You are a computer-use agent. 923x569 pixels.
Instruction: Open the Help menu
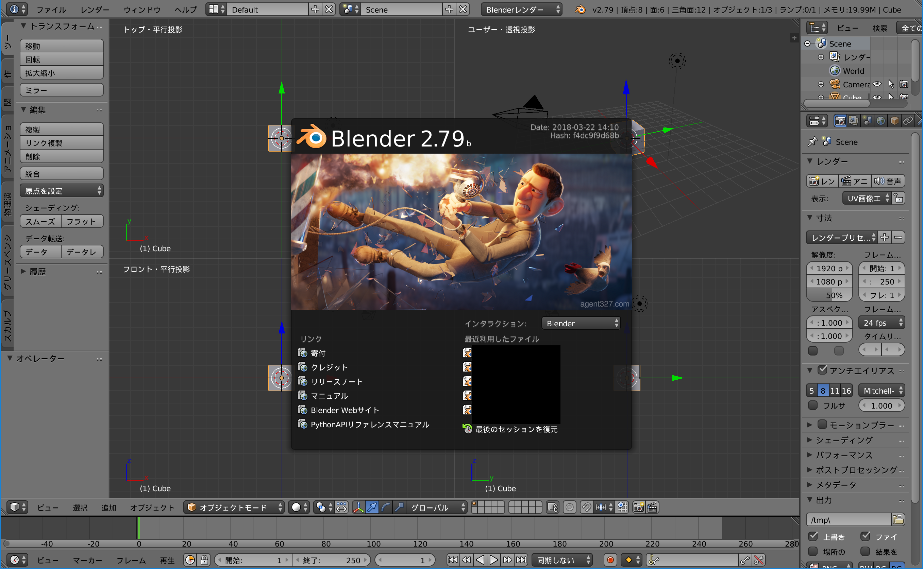[x=186, y=10]
